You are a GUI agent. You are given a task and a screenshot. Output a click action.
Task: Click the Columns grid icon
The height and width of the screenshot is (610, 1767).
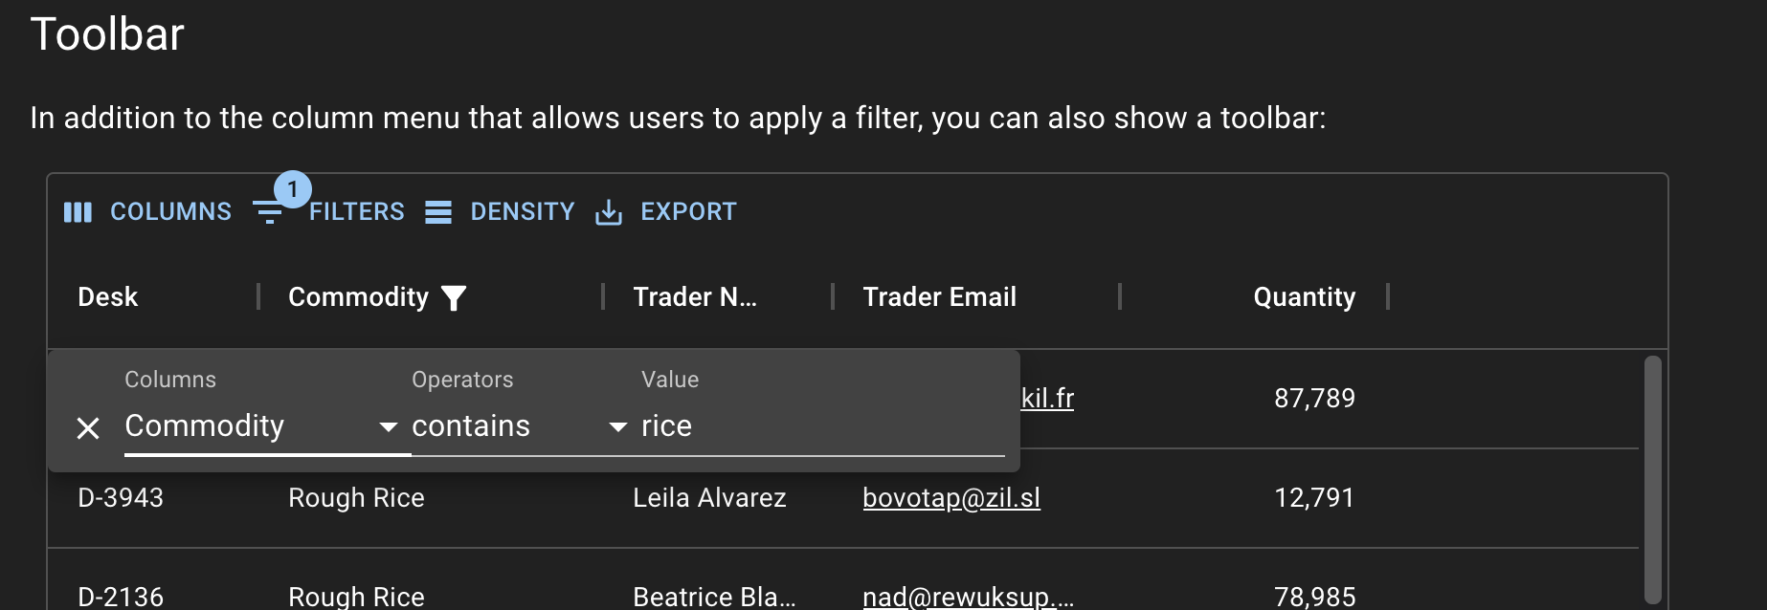pos(78,212)
